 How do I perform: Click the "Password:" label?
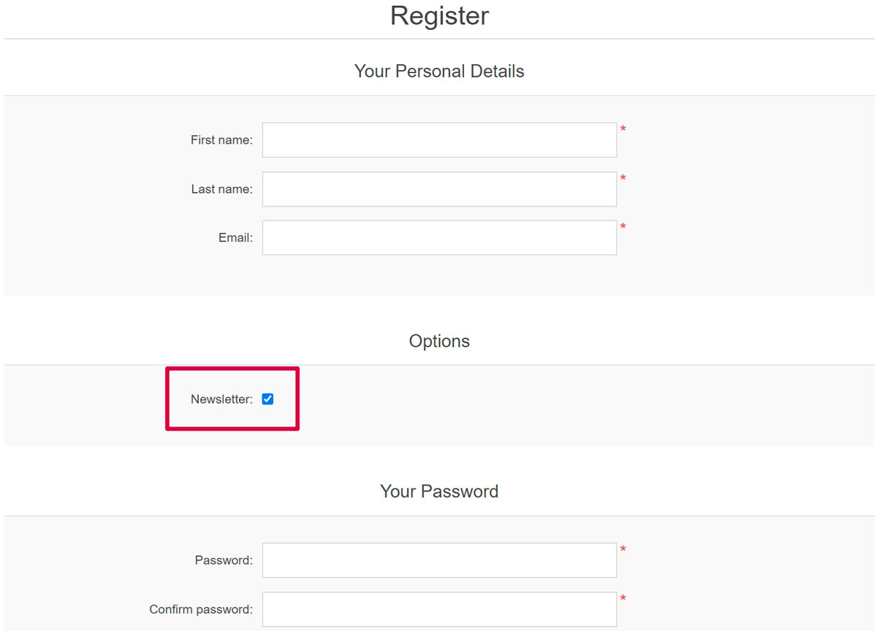point(224,561)
